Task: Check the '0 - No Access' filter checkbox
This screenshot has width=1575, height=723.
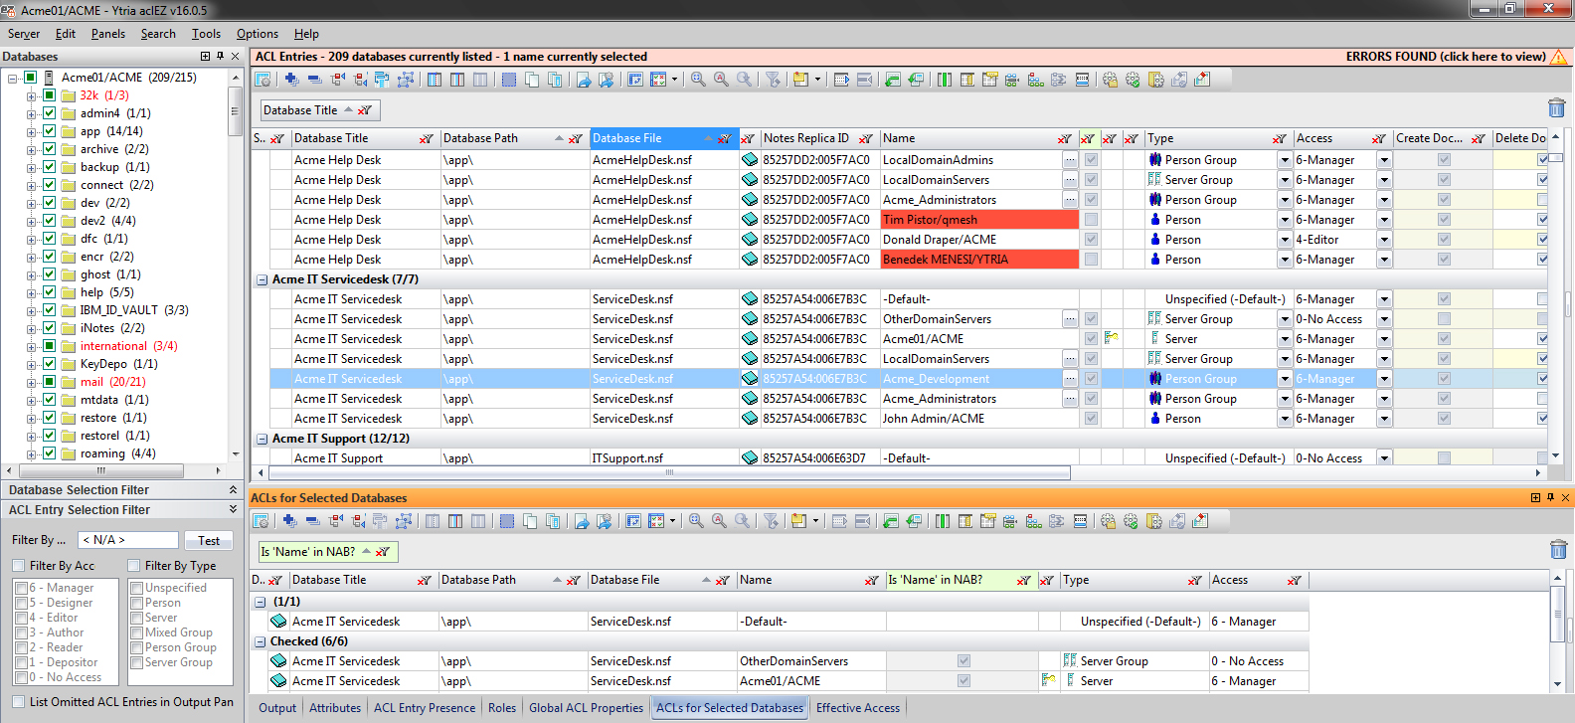Action: (22, 677)
